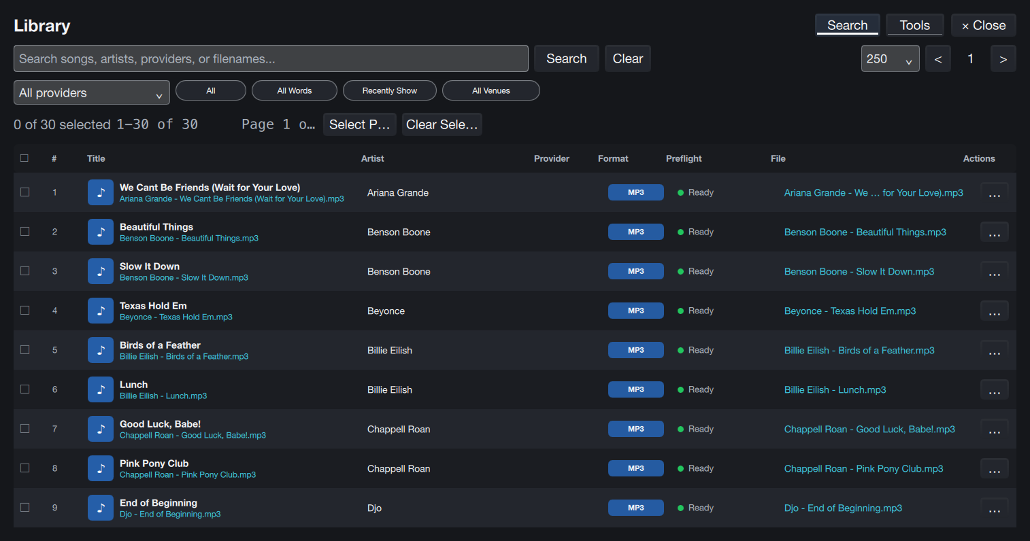Go to the next page arrow
This screenshot has height=541, width=1030.
tap(1003, 58)
